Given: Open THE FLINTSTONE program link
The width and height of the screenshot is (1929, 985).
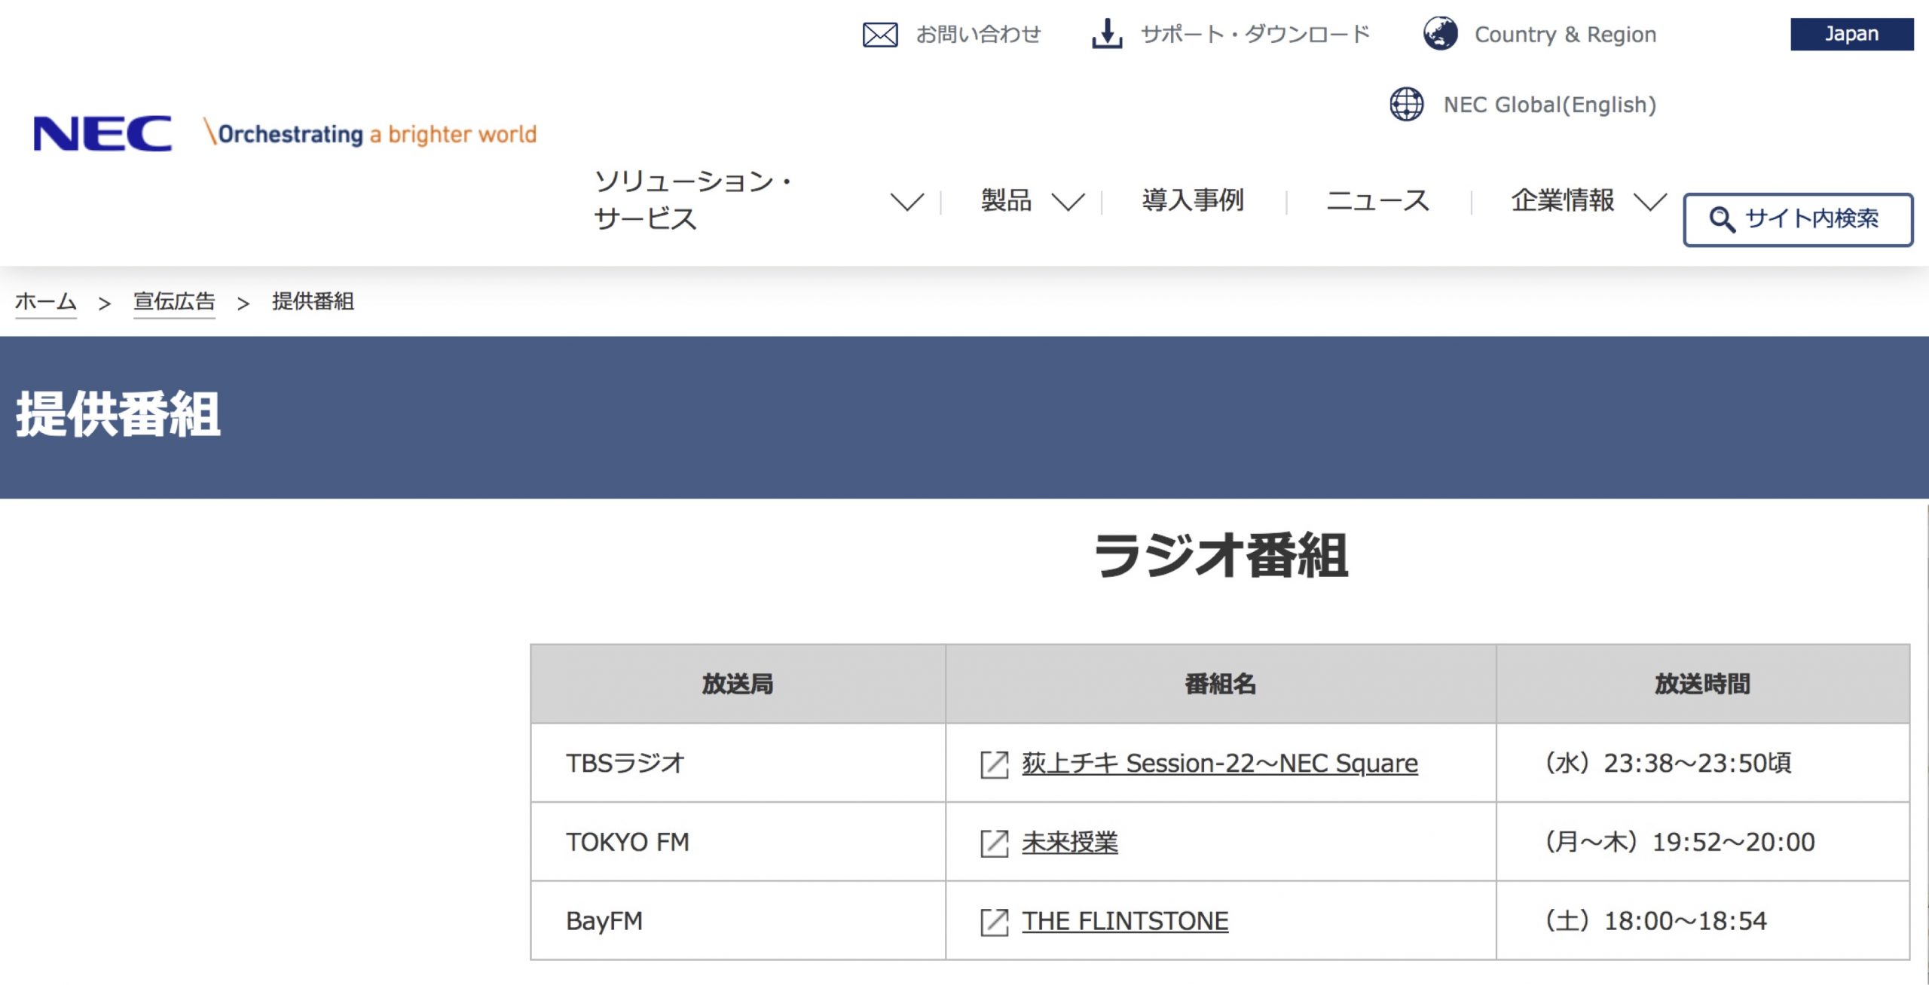Looking at the screenshot, I should [1124, 922].
